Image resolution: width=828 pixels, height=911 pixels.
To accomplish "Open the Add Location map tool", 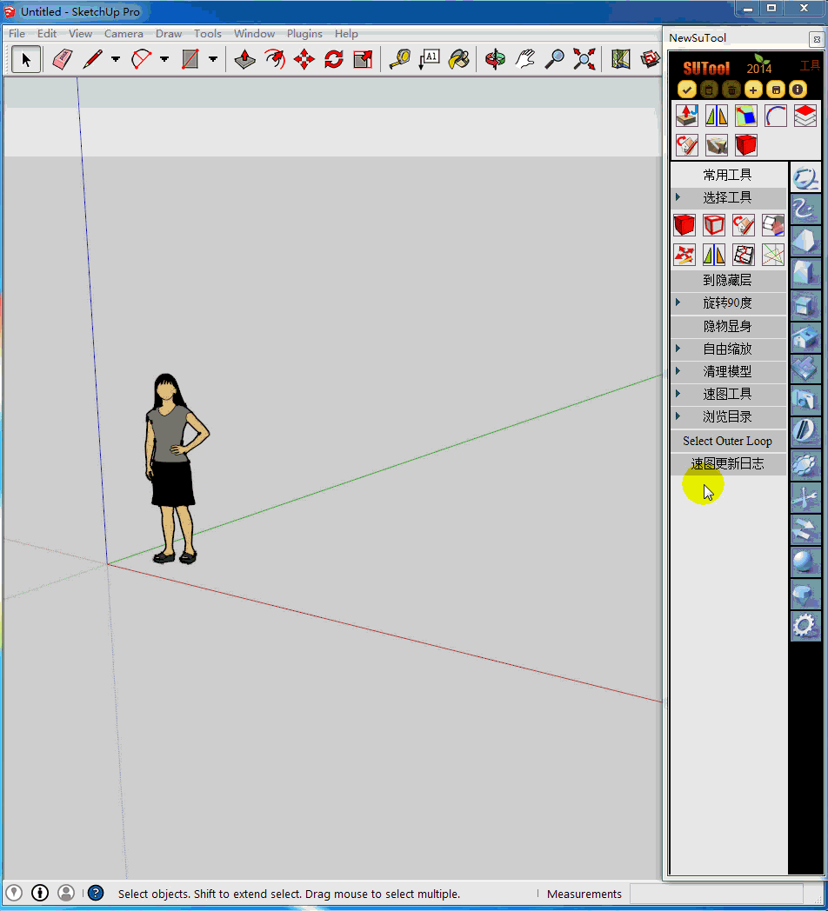I will point(620,59).
